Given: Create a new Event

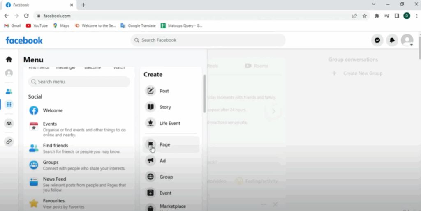Looking at the screenshot, I should click(171, 193).
